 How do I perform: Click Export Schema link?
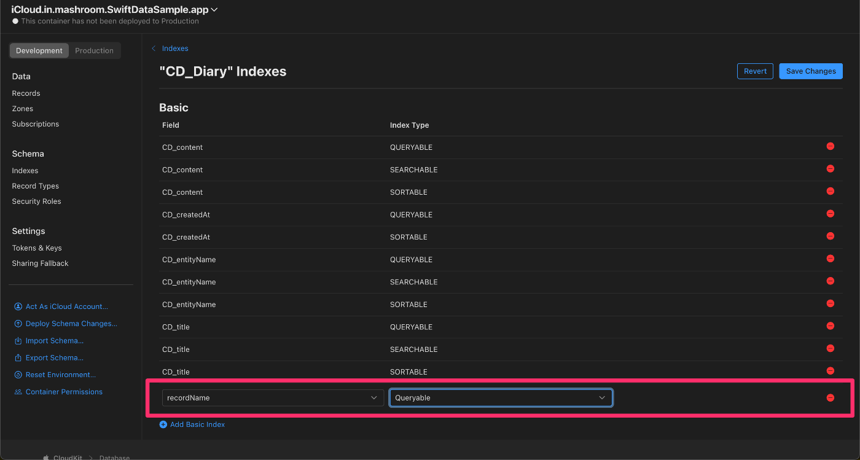pyautogui.click(x=55, y=358)
